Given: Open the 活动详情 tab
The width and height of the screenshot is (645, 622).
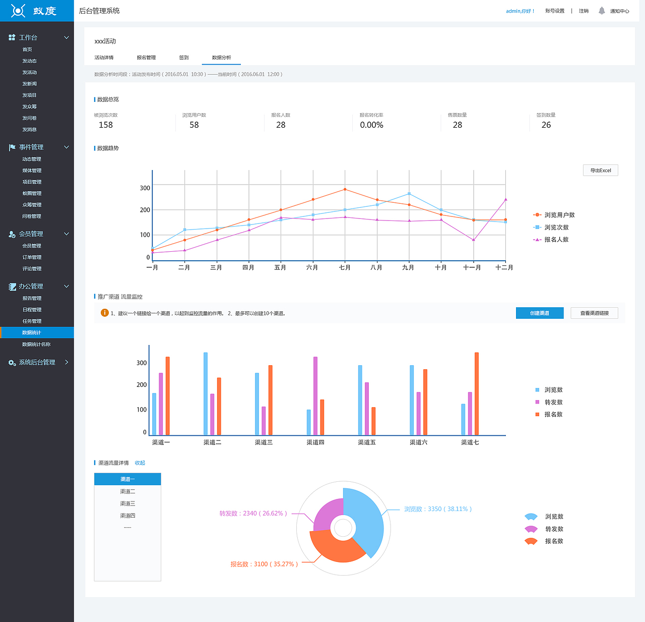Looking at the screenshot, I should tap(104, 58).
